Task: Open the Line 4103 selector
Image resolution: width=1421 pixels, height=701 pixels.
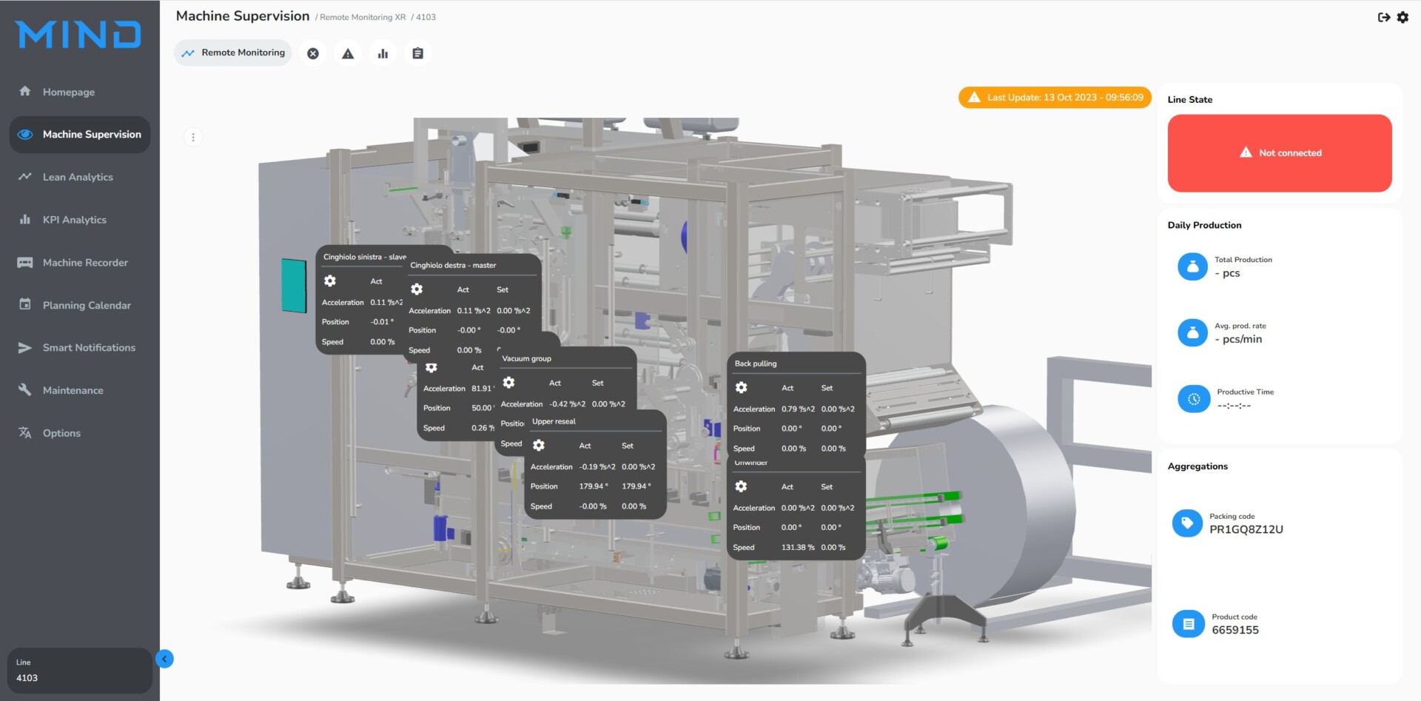Action: point(79,671)
